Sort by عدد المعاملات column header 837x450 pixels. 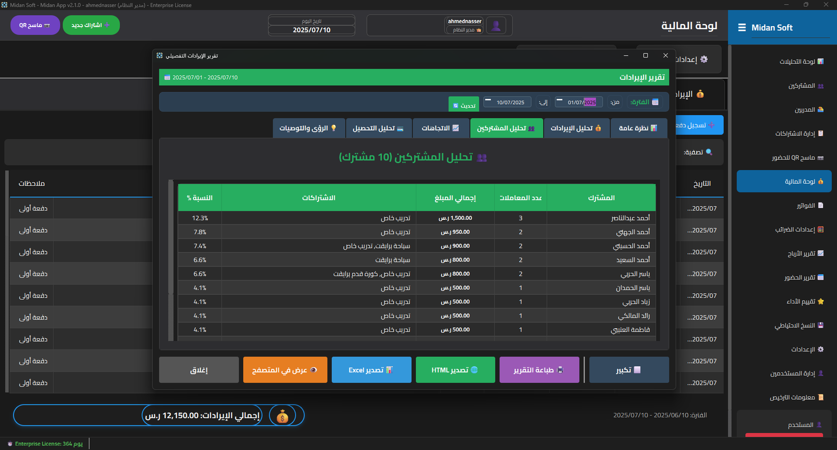[521, 198]
